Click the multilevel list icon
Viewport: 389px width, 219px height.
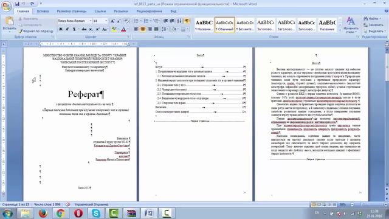point(156,21)
